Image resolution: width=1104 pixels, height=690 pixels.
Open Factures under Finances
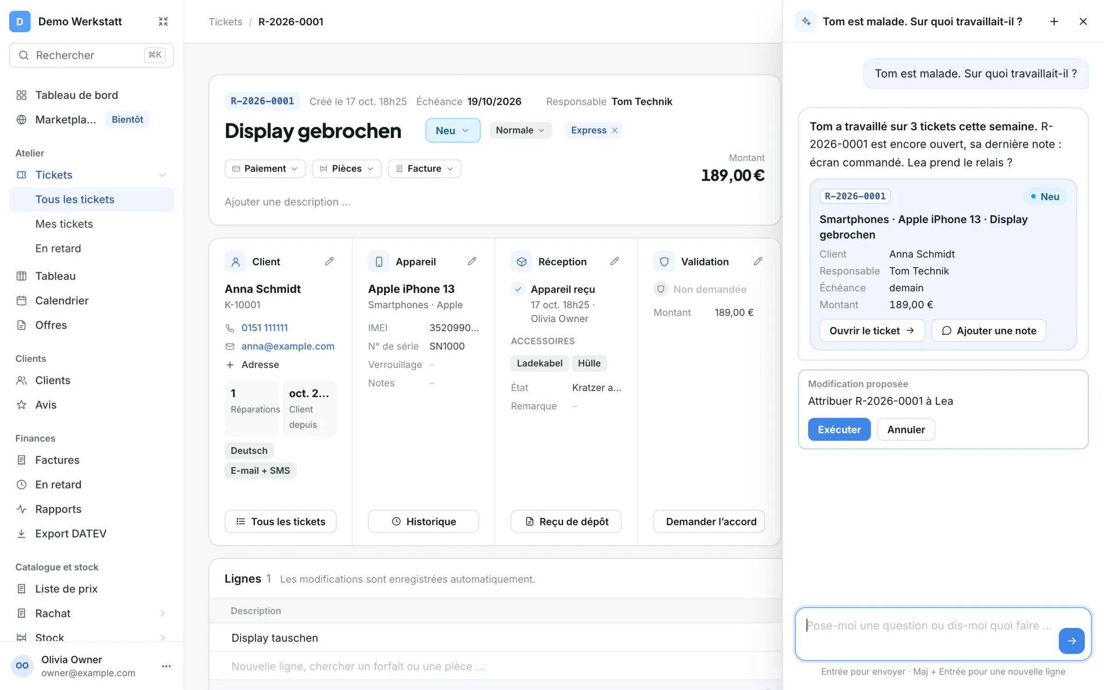point(92,460)
